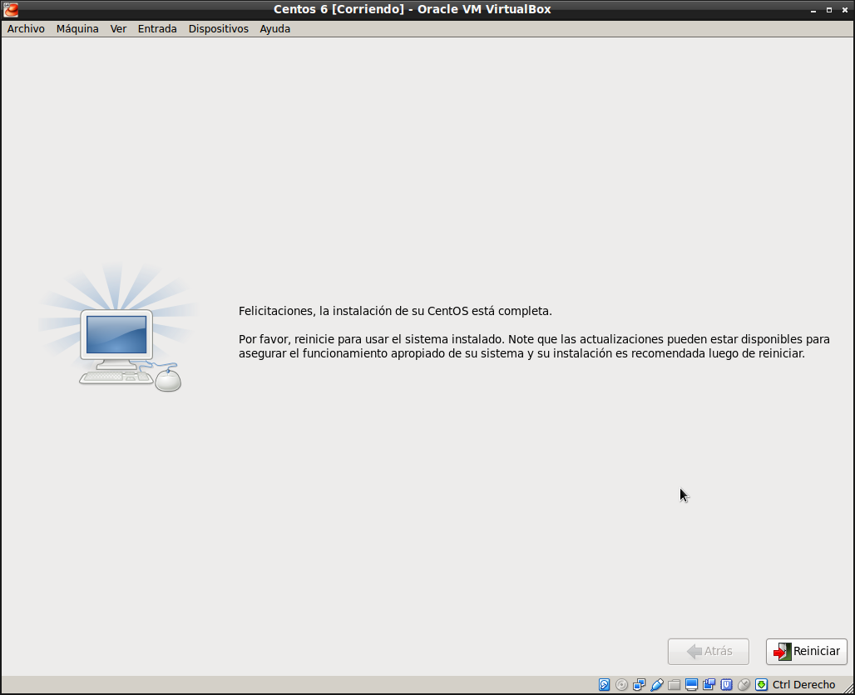The image size is (855, 695).
Task: Click the hard disk activity status icon
Action: tap(605, 685)
